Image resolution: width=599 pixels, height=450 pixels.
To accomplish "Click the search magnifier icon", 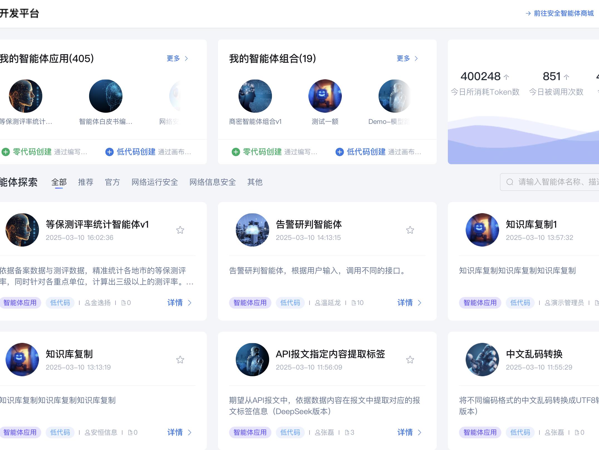I will point(510,182).
